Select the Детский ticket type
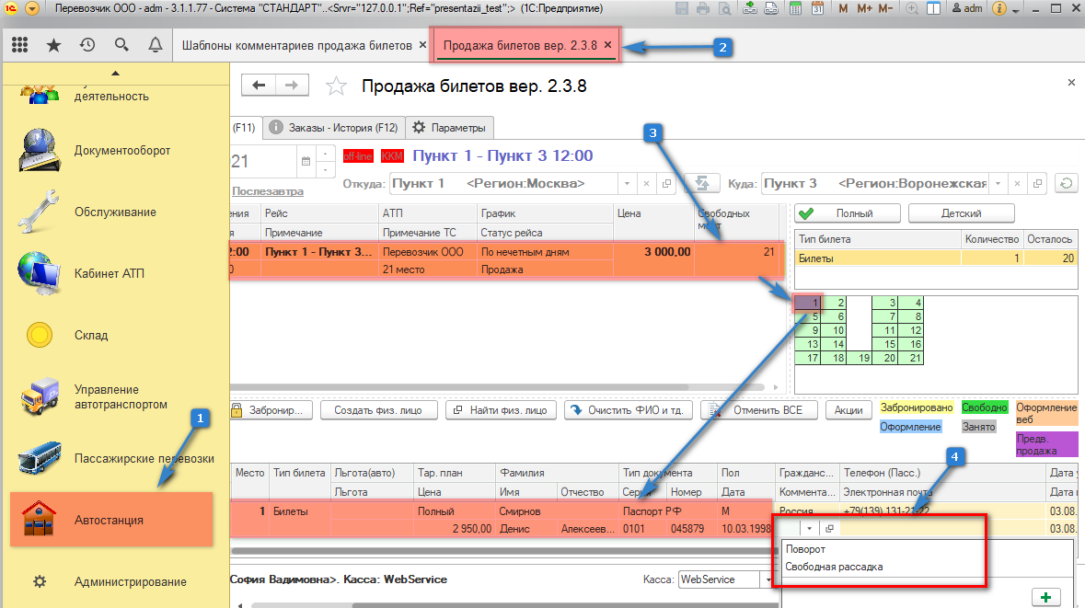1085x608 pixels. coord(961,213)
